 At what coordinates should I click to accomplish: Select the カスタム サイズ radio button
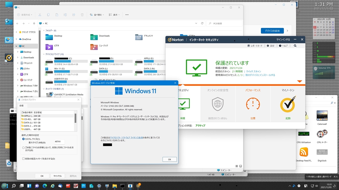coord(24,139)
